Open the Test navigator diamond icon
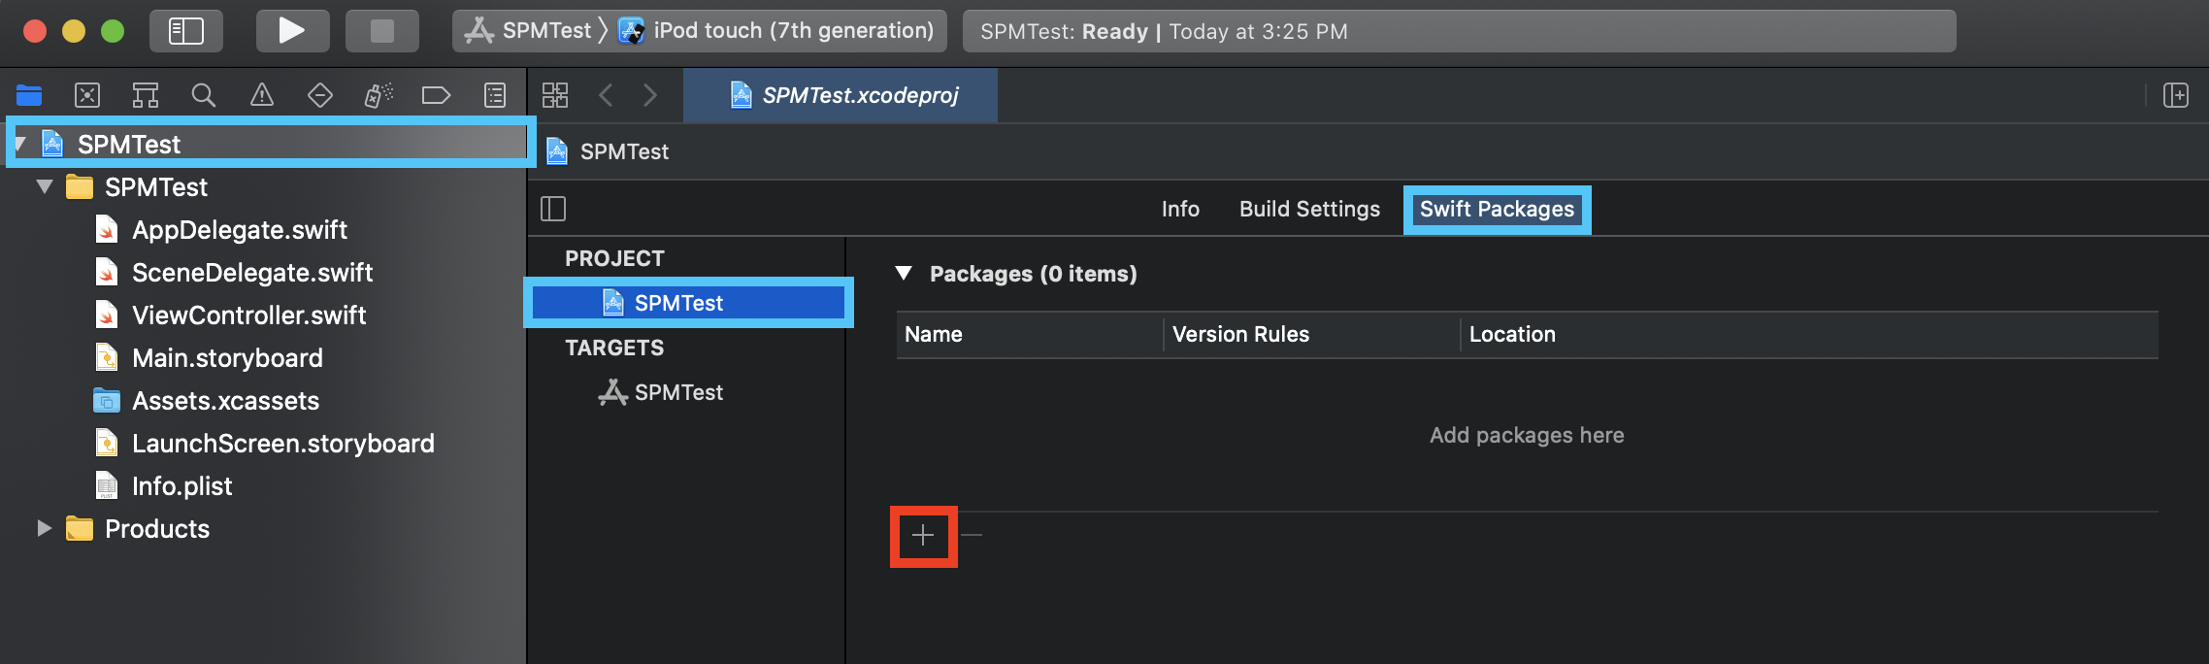Image resolution: width=2209 pixels, height=664 pixels. (320, 95)
